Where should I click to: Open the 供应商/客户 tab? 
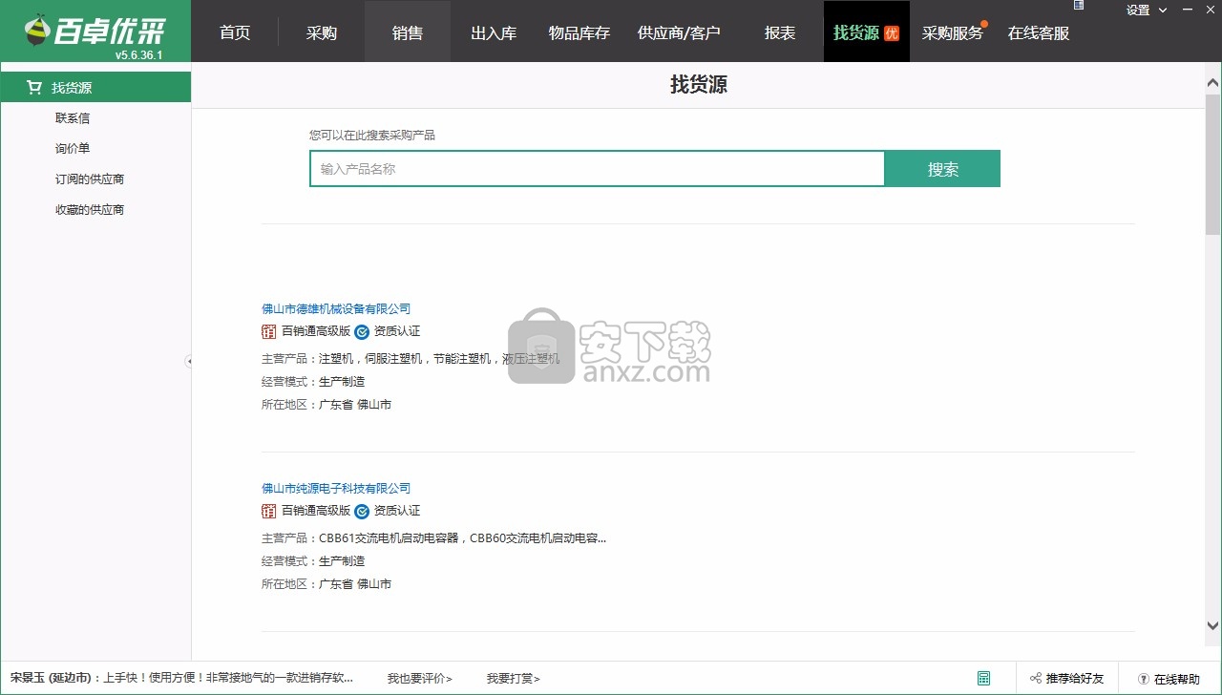679,32
